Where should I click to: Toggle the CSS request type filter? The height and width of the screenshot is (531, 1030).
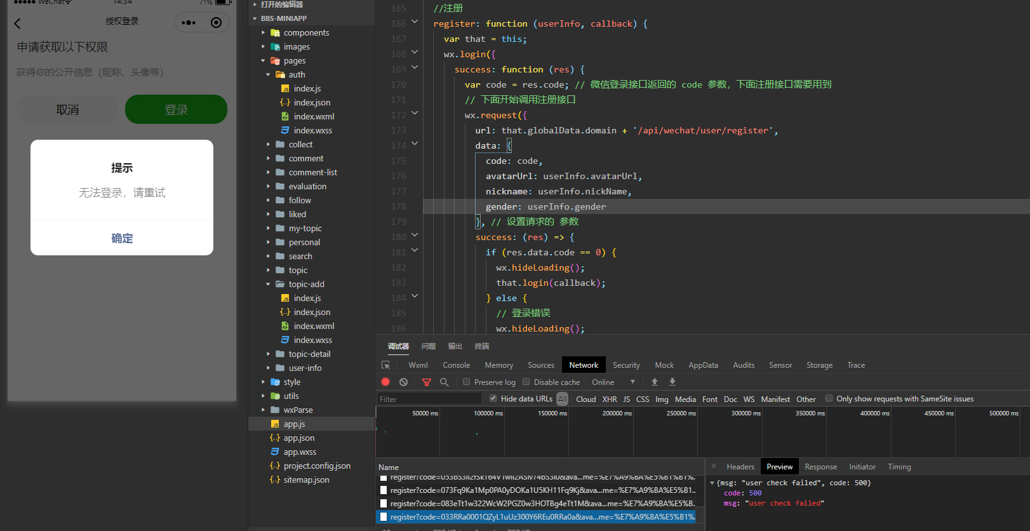(643, 399)
